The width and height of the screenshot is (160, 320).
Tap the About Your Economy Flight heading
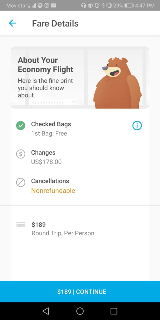tap(45, 65)
